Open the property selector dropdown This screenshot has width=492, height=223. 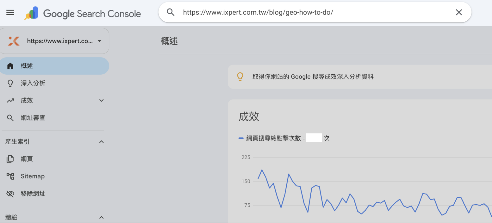54,41
